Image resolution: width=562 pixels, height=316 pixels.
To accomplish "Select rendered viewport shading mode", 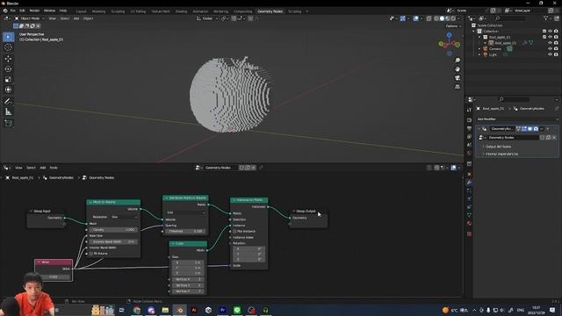I will point(453,18).
